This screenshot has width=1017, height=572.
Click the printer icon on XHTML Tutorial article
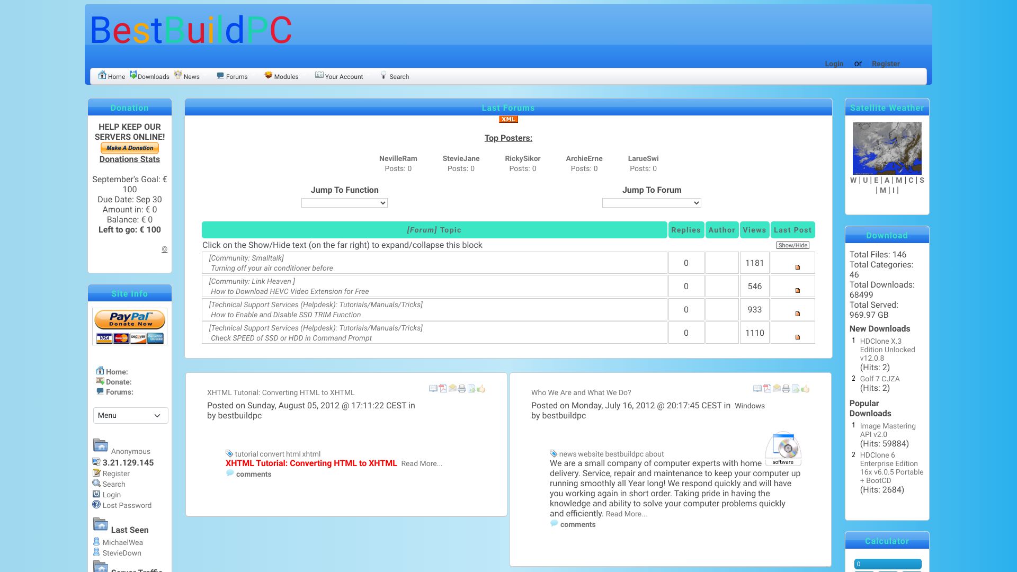pos(462,388)
